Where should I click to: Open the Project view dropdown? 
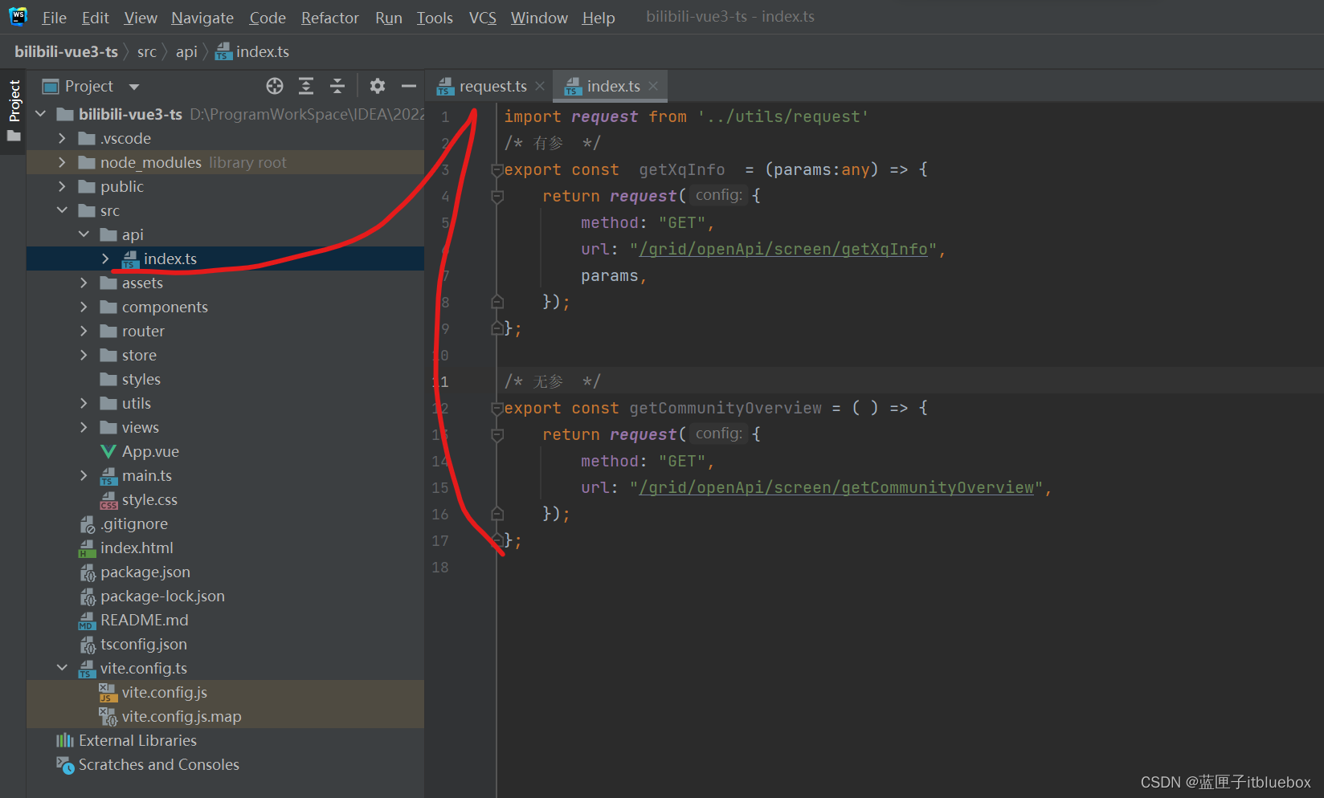pyautogui.click(x=134, y=87)
